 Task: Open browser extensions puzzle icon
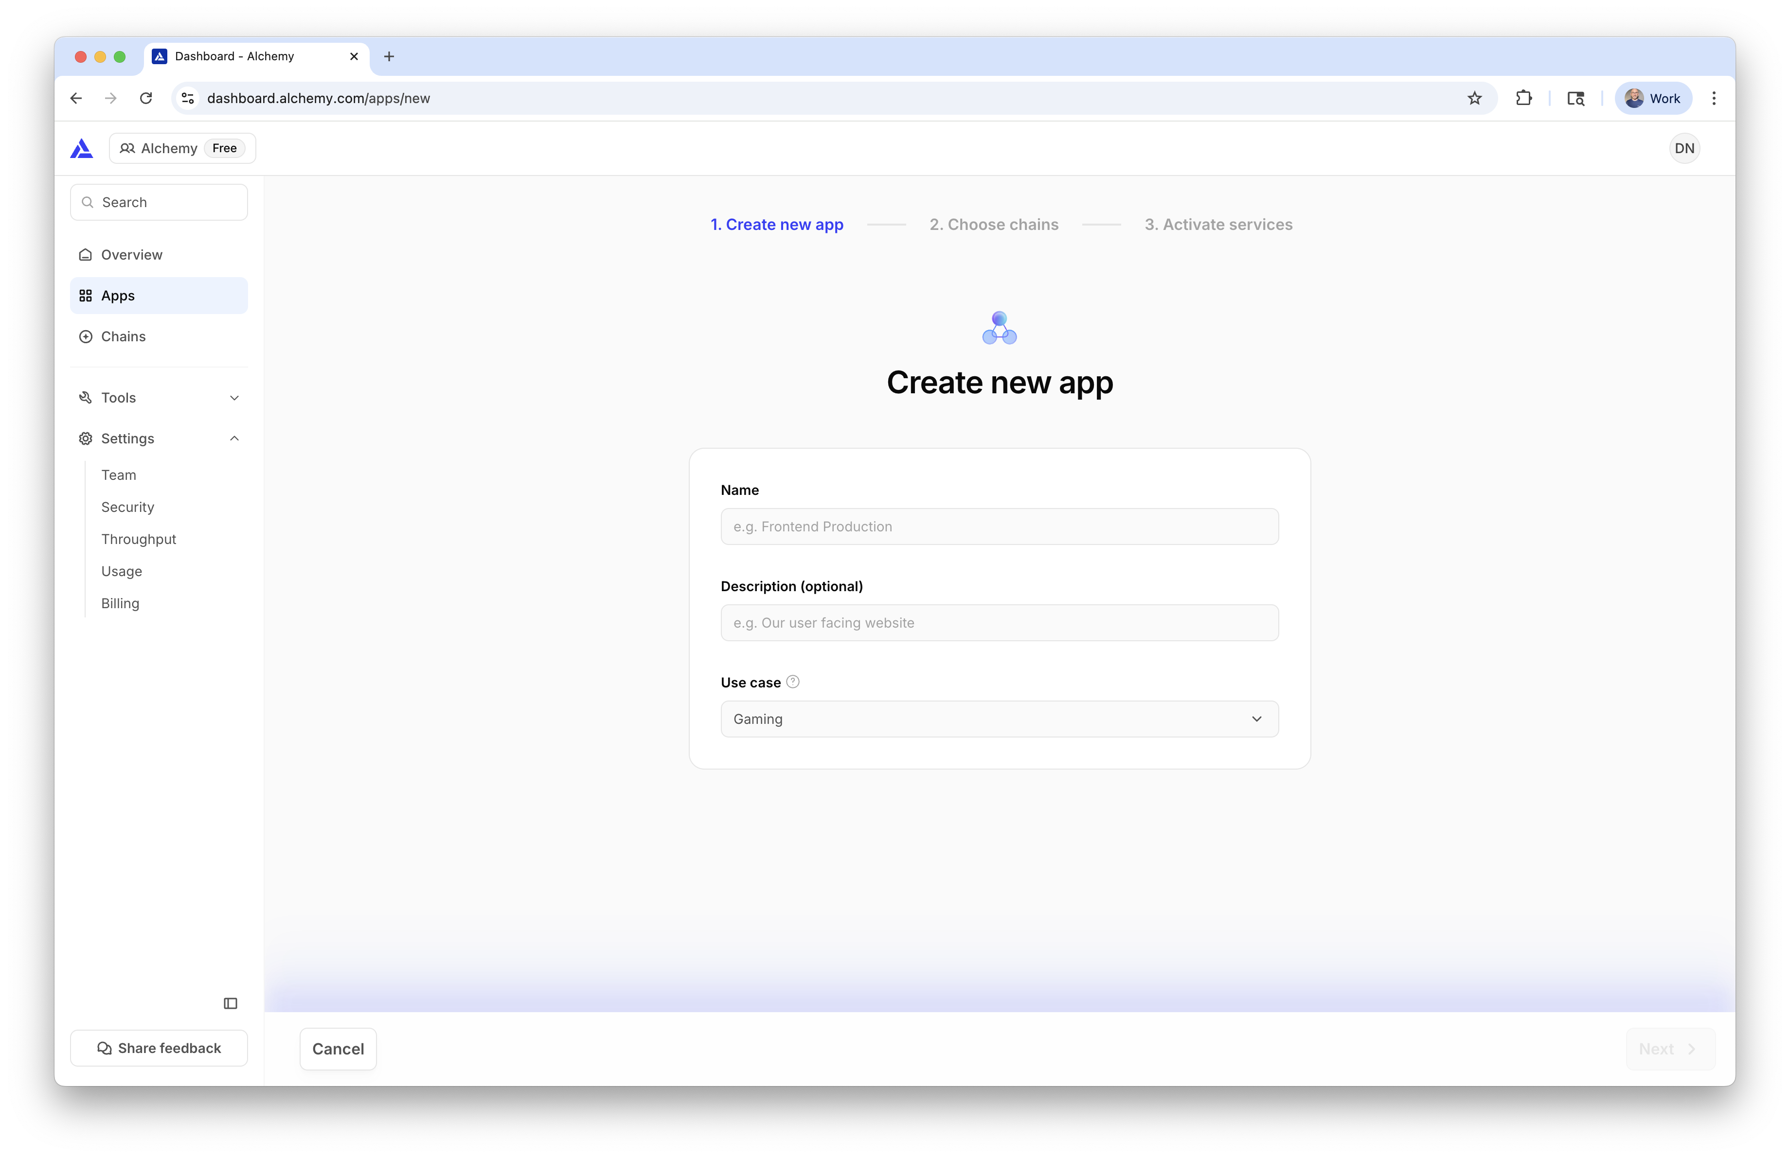(1524, 98)
